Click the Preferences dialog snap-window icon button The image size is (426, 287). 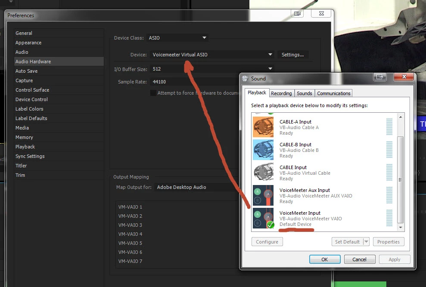point(297,13)
